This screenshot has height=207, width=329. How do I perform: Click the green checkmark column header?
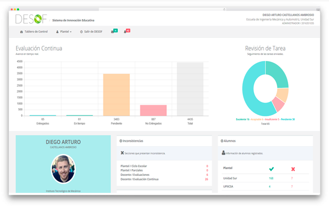point(272,169)
